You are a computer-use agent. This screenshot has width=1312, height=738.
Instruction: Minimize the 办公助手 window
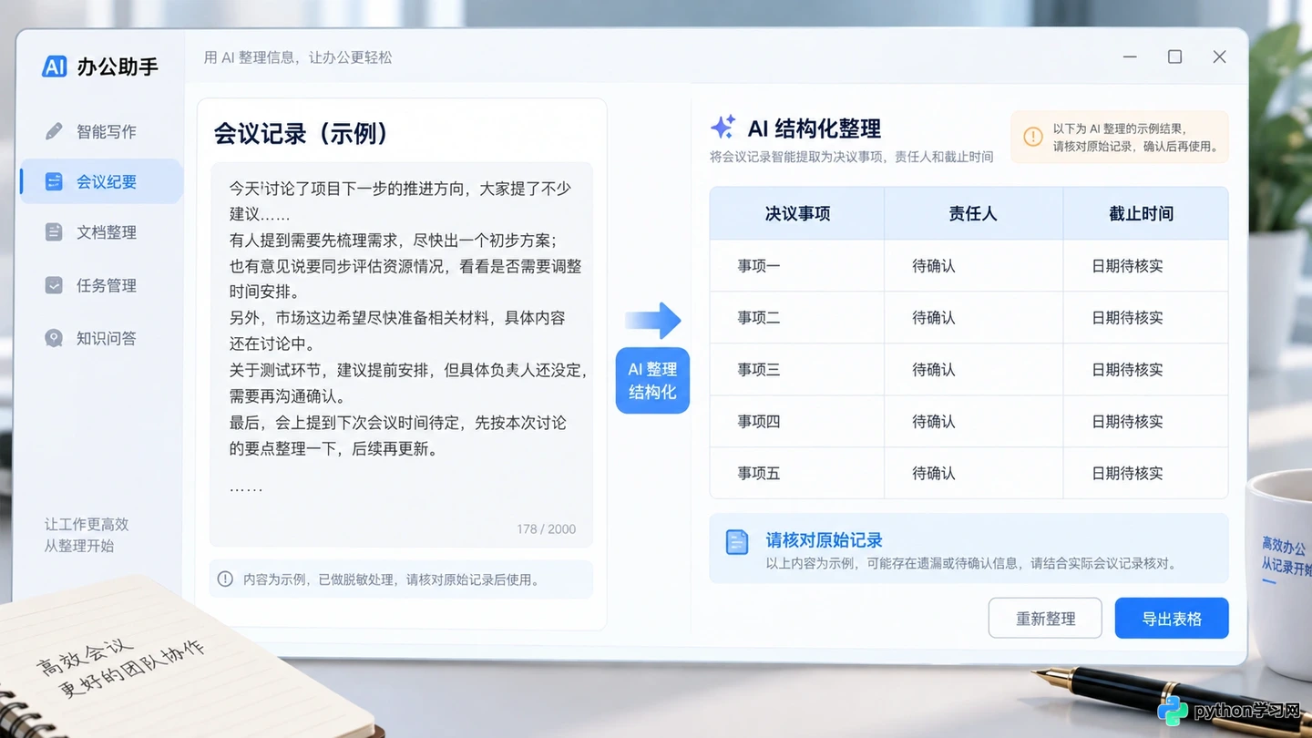[x=1131, y=56]
